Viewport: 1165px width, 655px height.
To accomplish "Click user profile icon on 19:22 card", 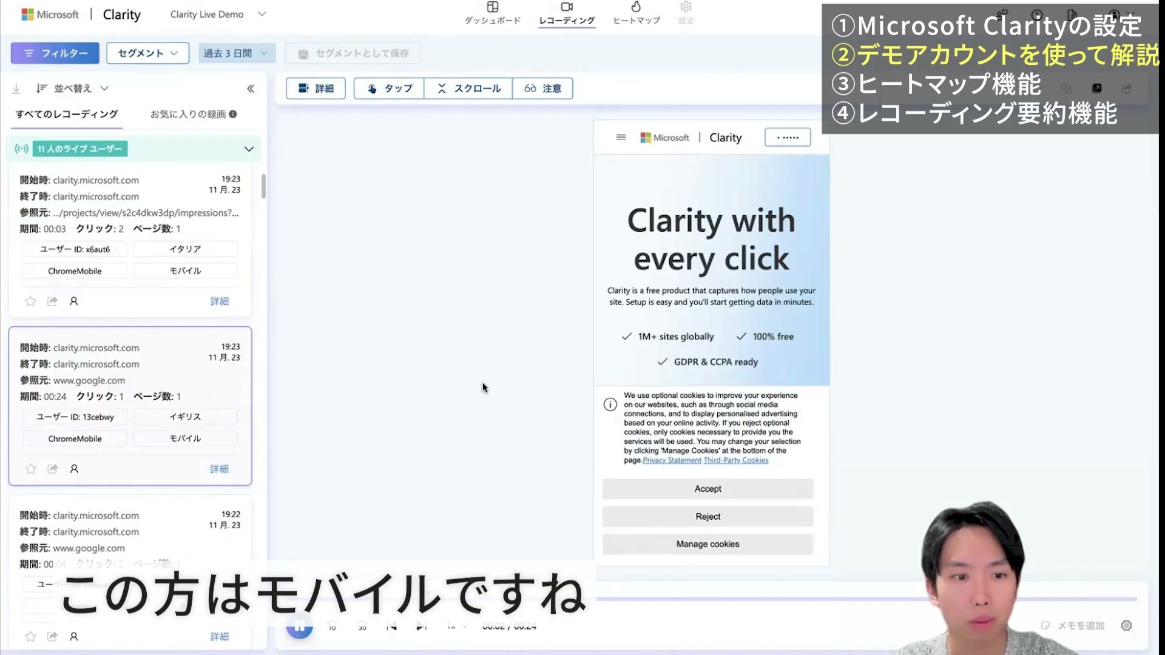I will [x=74, y=637].
